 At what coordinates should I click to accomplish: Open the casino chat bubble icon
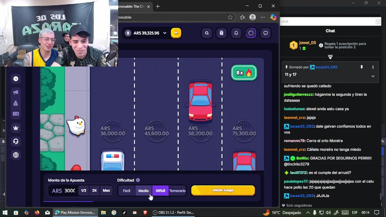pos(266,33)
